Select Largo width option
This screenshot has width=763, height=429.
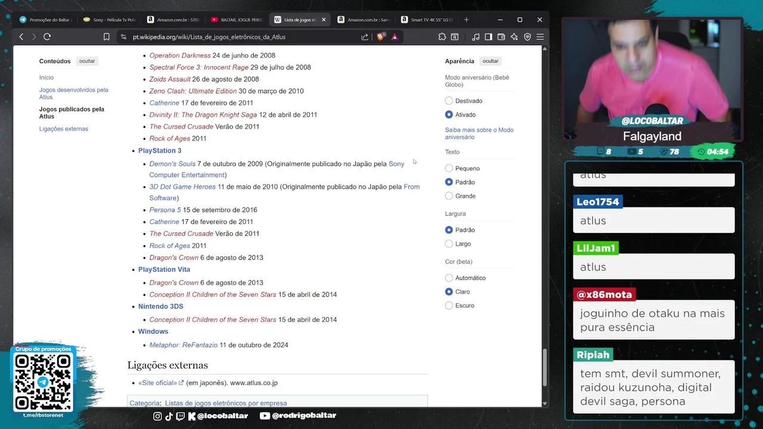[449, 244]
